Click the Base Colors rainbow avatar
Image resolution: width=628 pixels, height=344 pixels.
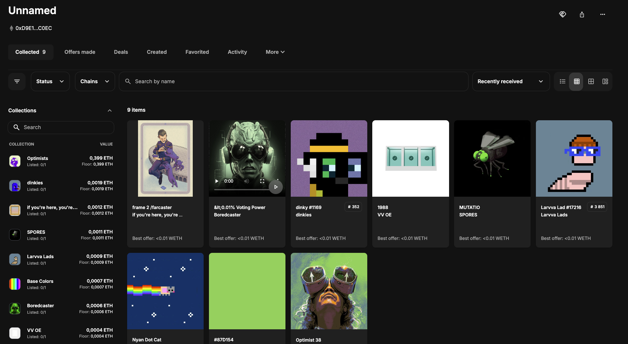click(x=15, y=284)
